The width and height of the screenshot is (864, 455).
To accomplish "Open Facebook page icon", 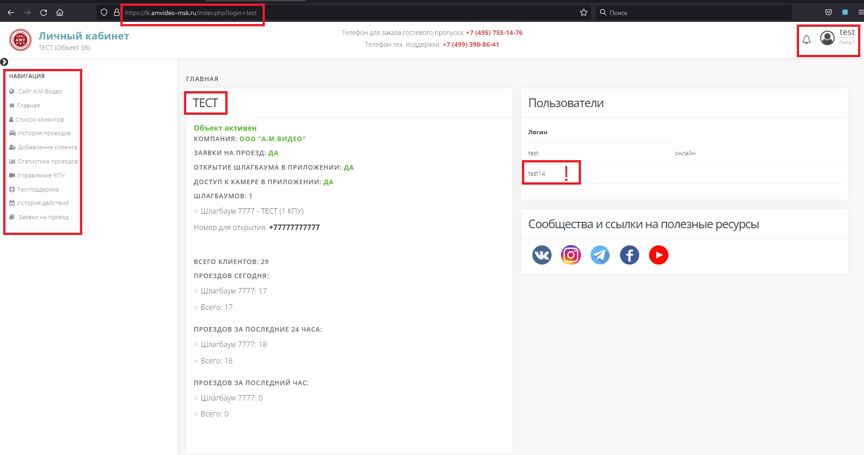I will tap(630, 255).
